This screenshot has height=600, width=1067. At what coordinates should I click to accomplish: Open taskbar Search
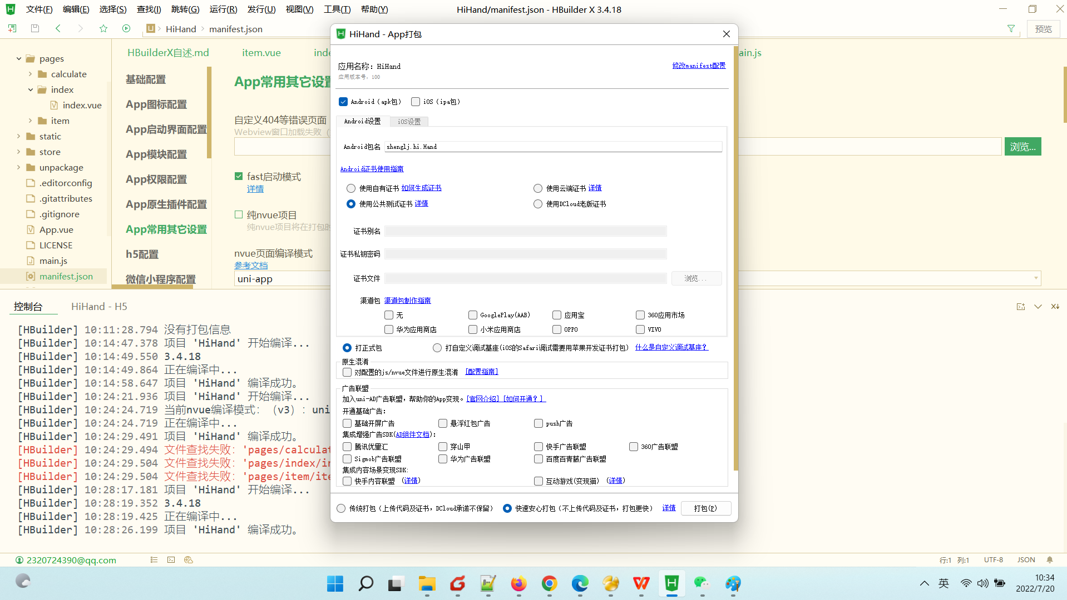pos(365,583)
